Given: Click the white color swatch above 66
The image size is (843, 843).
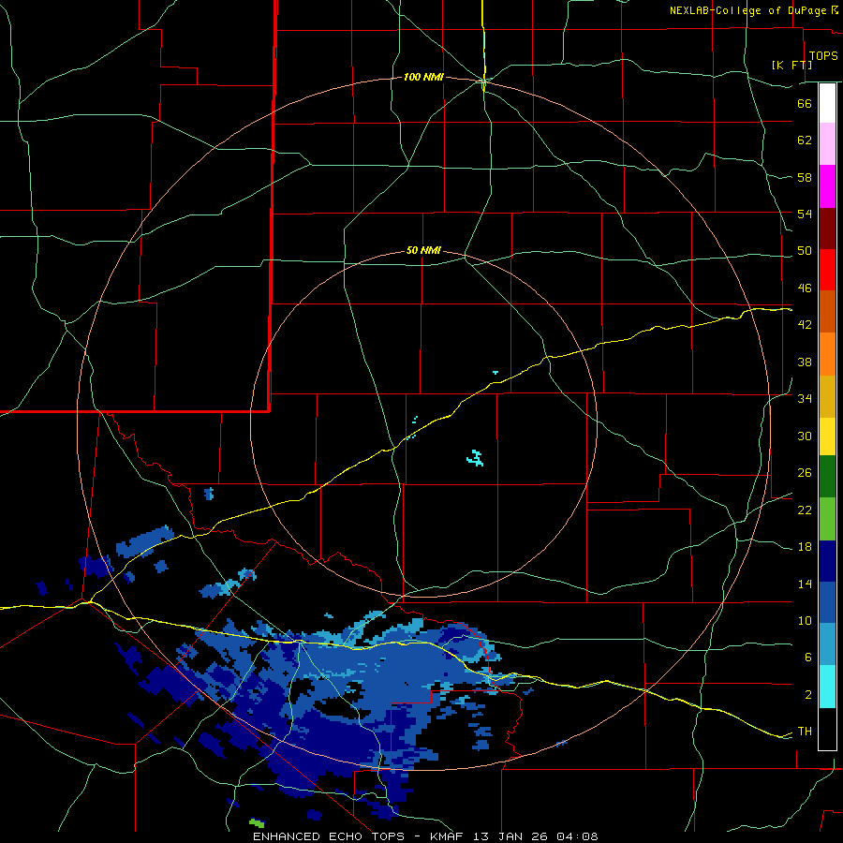Looking at the screenshot, I should click(827, 103).
